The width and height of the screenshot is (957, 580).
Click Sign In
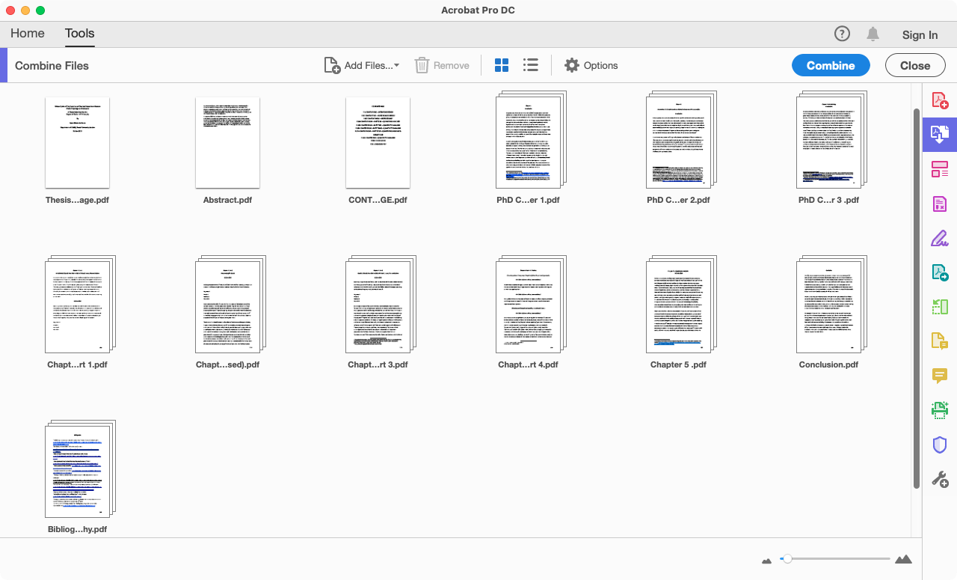[x=920, y=34]
